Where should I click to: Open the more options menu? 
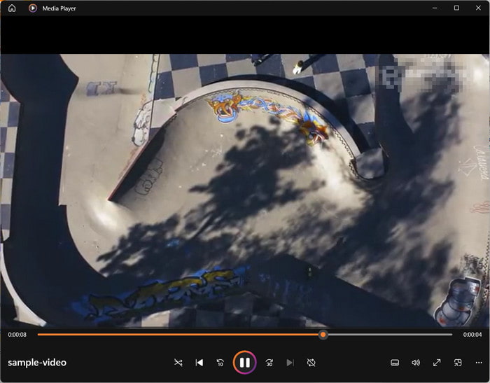coord(479,363)
